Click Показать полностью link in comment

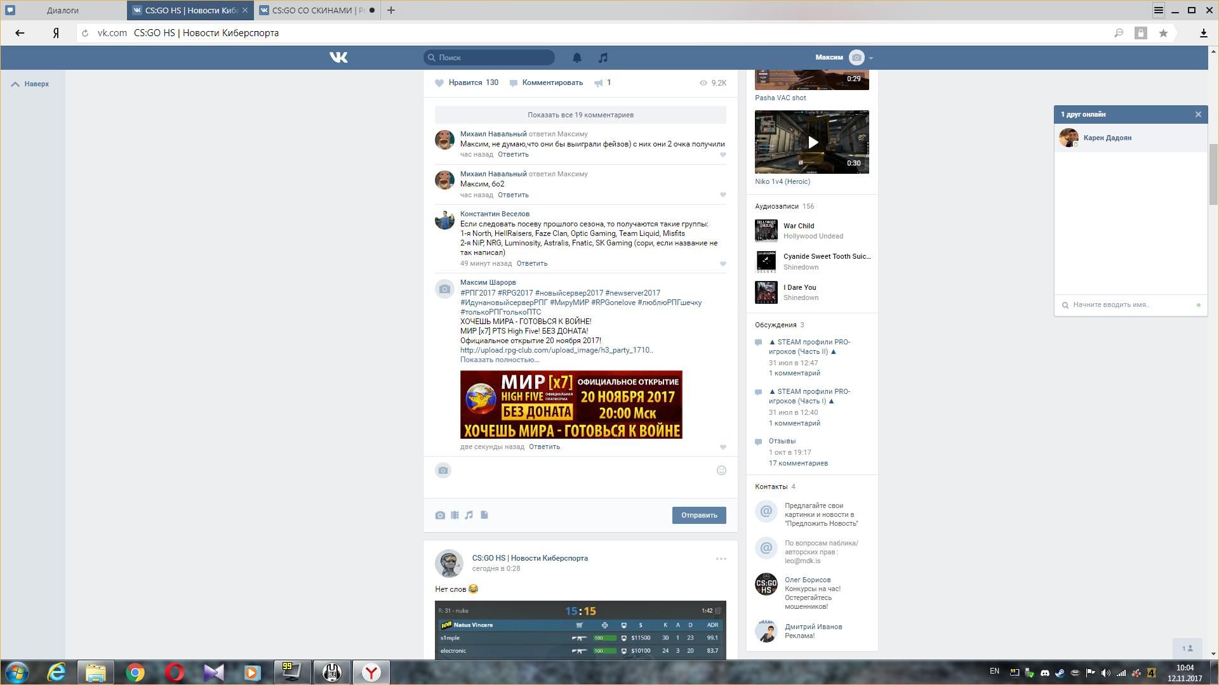(x=499, y=360)
